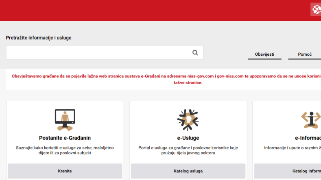Click the e-Informacije heading
321x180 pixels.
[x=308, y=138]
